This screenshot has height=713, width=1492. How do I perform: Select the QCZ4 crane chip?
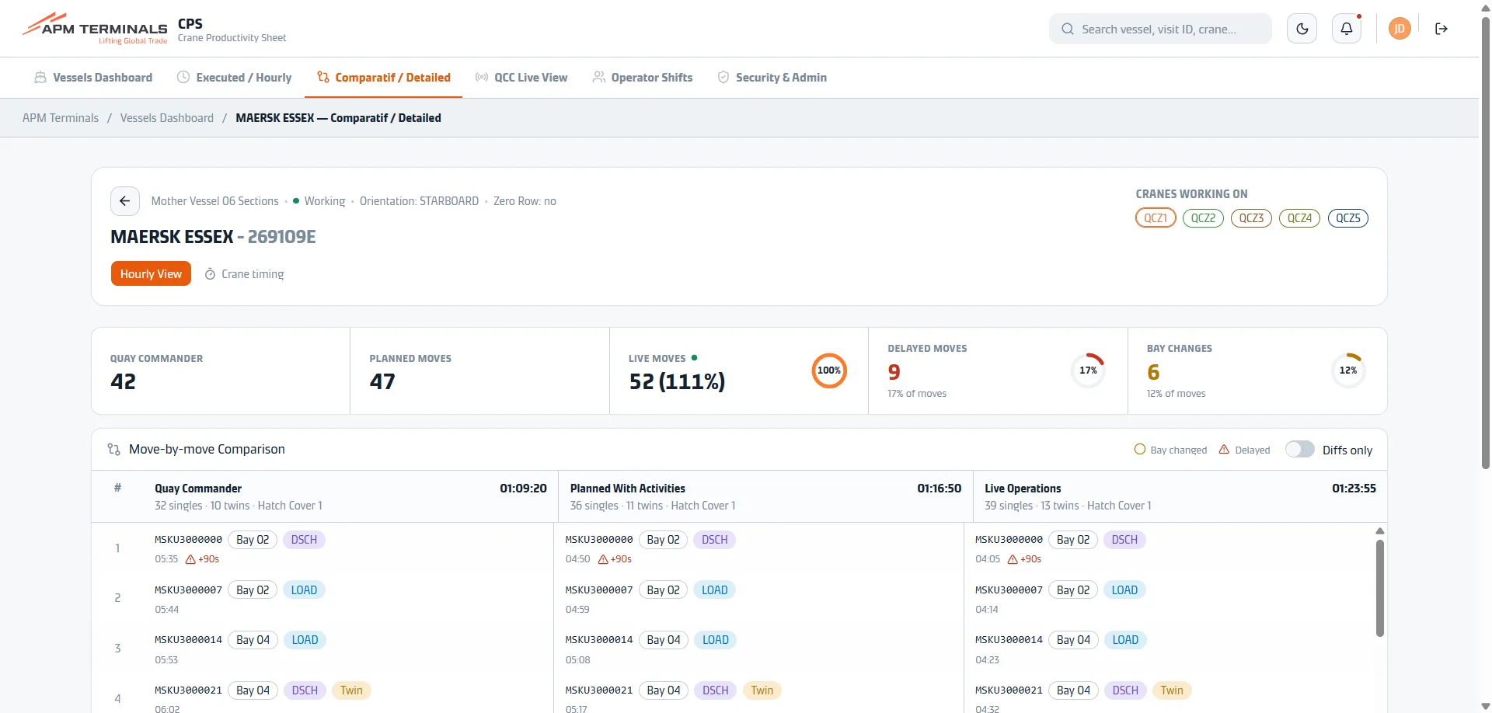pyautogui.click(x=1299, y=218)
